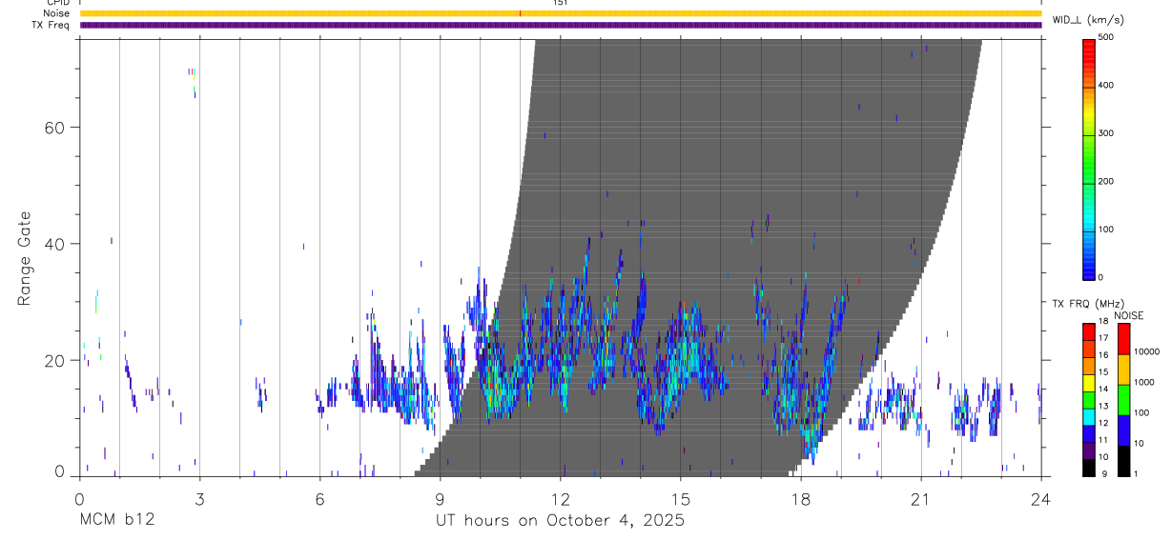Click the 10000 tick in NOISE legend
This screenshot has width=1171, height=540.
[1145, 351]
